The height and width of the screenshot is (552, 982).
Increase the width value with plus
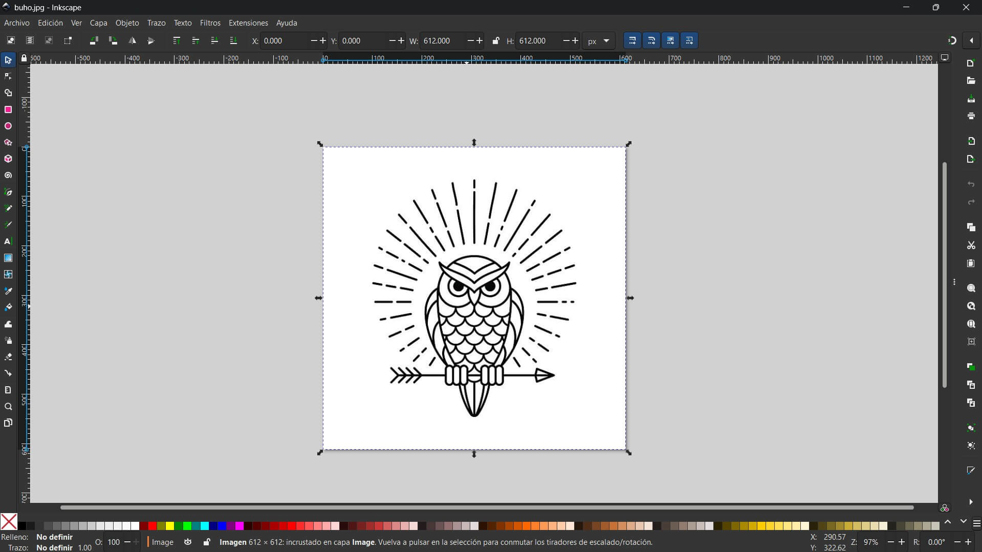coord(479,41)
